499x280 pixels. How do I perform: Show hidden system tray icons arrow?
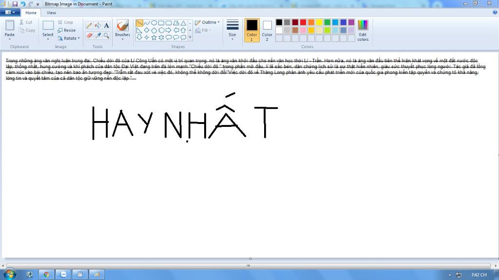pos(450,275)
